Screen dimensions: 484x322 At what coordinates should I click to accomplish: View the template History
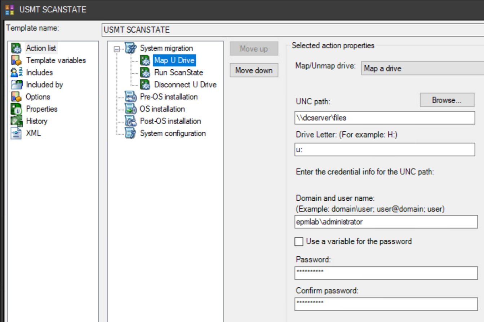click(x=36, y=121)
